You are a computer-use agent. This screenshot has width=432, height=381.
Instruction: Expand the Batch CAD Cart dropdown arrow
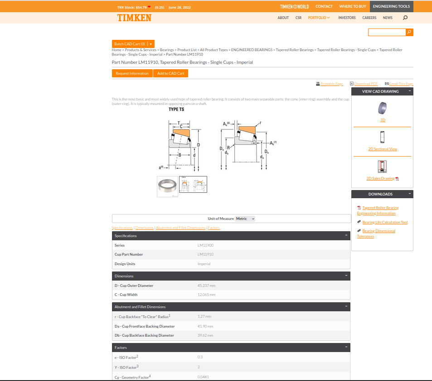pos(150,44)
